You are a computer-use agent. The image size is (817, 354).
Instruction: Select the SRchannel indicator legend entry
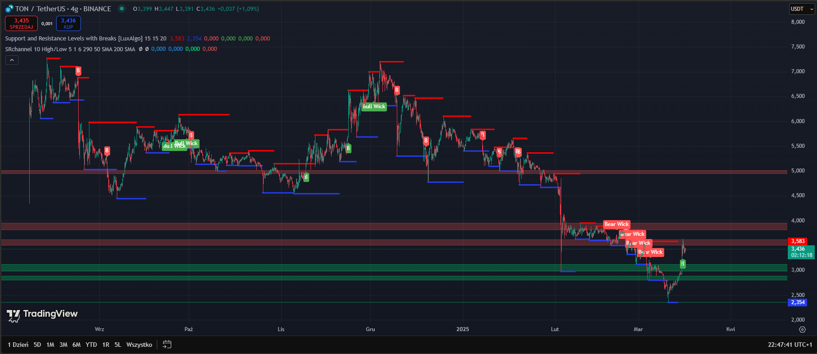tap(70, 49)
